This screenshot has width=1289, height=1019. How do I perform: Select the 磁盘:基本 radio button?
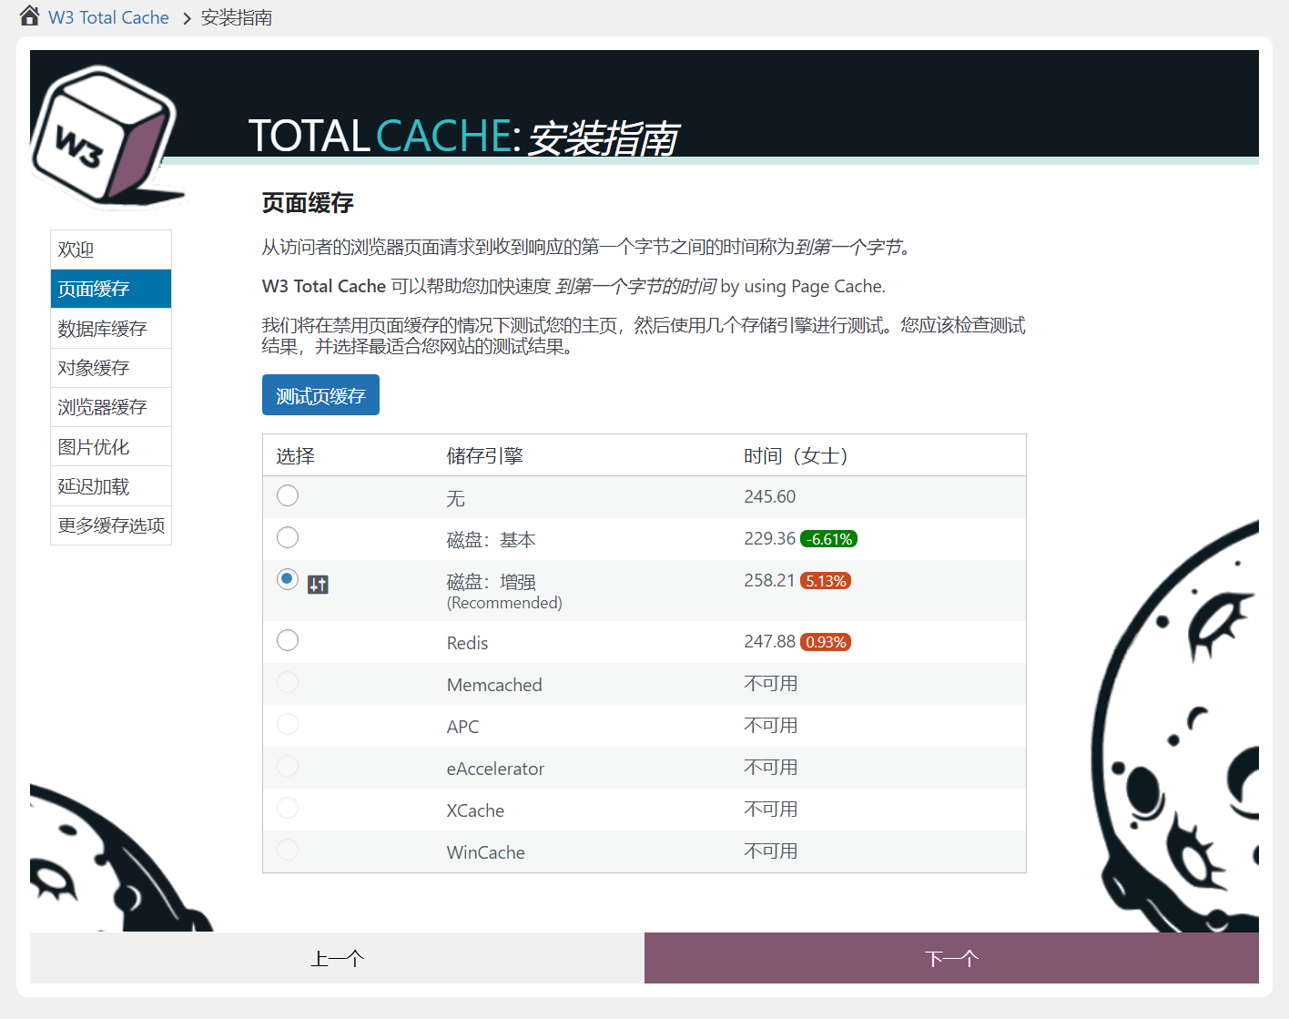(288, 537)
